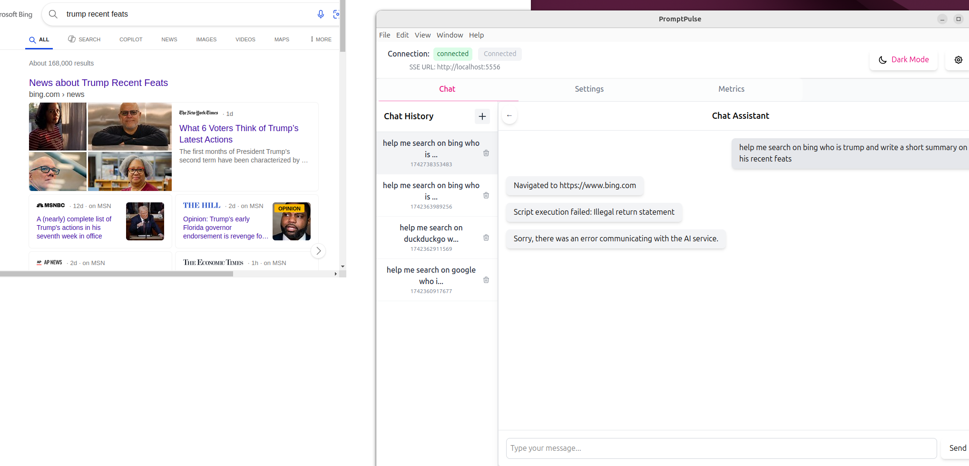This screenshot has height=466, width=969.
Task: Expand the MORE menu in Bing
Action: (321, 39)
